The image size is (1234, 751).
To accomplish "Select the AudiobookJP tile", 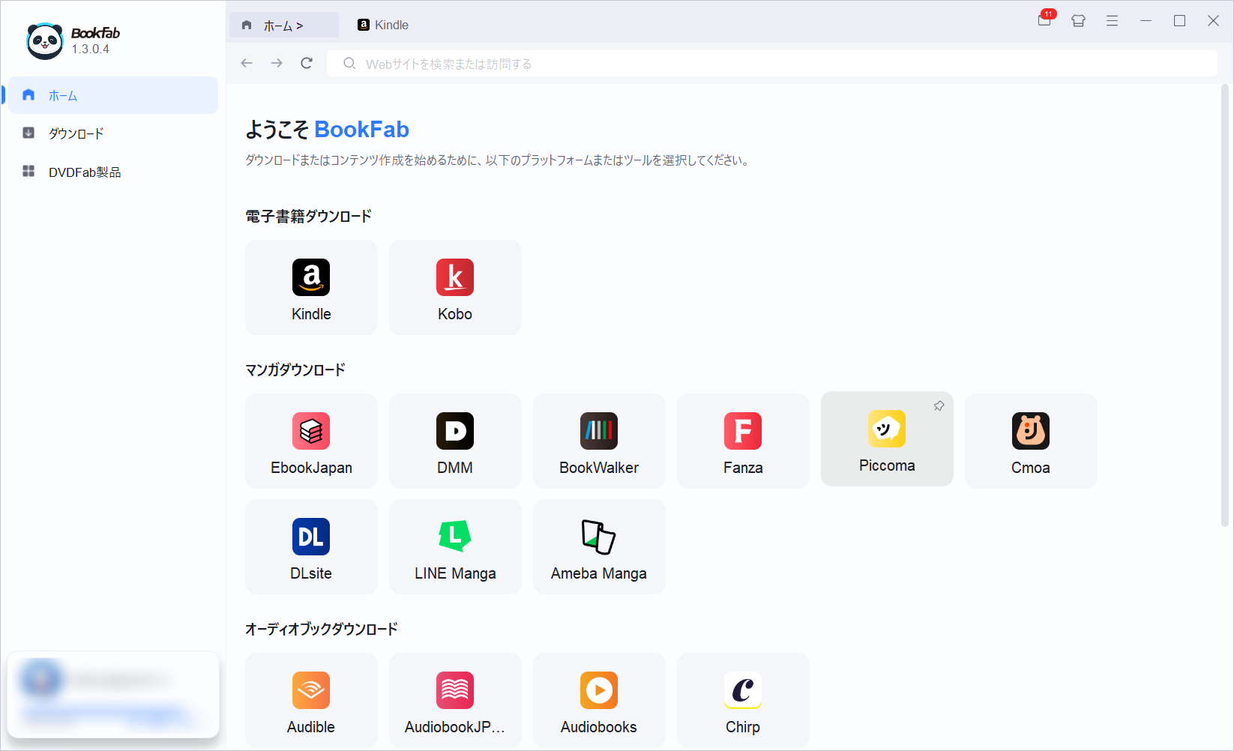I will point(455,700).
